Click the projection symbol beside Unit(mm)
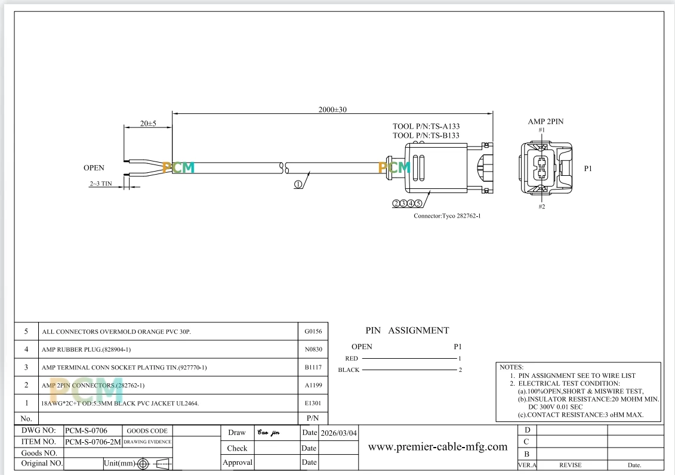This screenshot has width=675, height=475. click(154, 464)
